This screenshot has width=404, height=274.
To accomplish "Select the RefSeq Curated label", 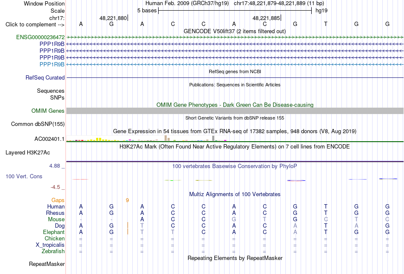I will coord(45,77).
